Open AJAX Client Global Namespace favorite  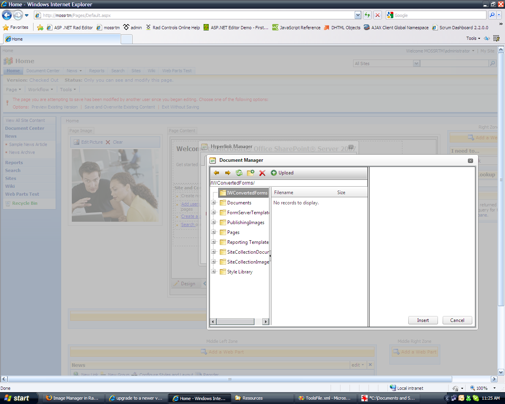tap(396, 28)
